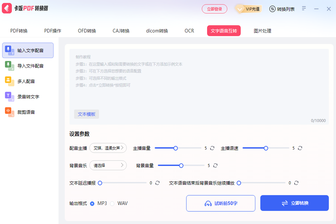Reset 主播语速 with its refresh icon
336x224 pixels.
click(300, 148)
